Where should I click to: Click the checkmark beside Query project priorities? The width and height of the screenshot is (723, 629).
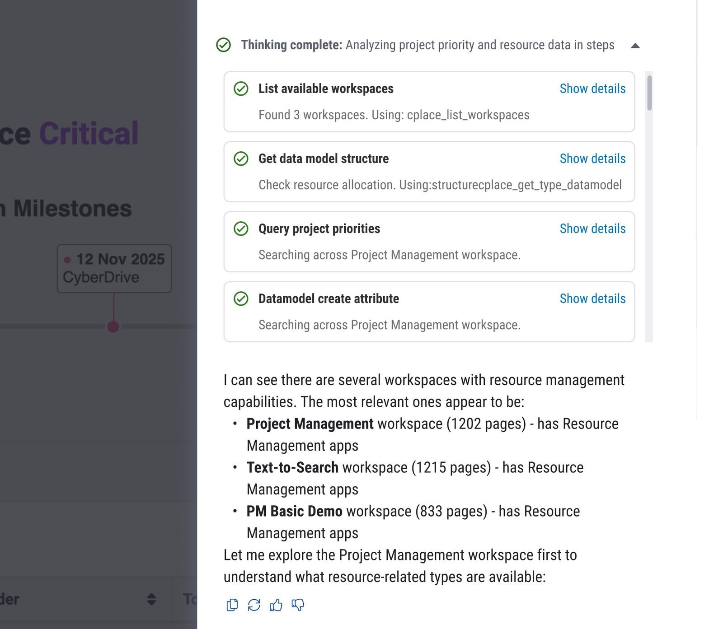[x=241, y=228]
